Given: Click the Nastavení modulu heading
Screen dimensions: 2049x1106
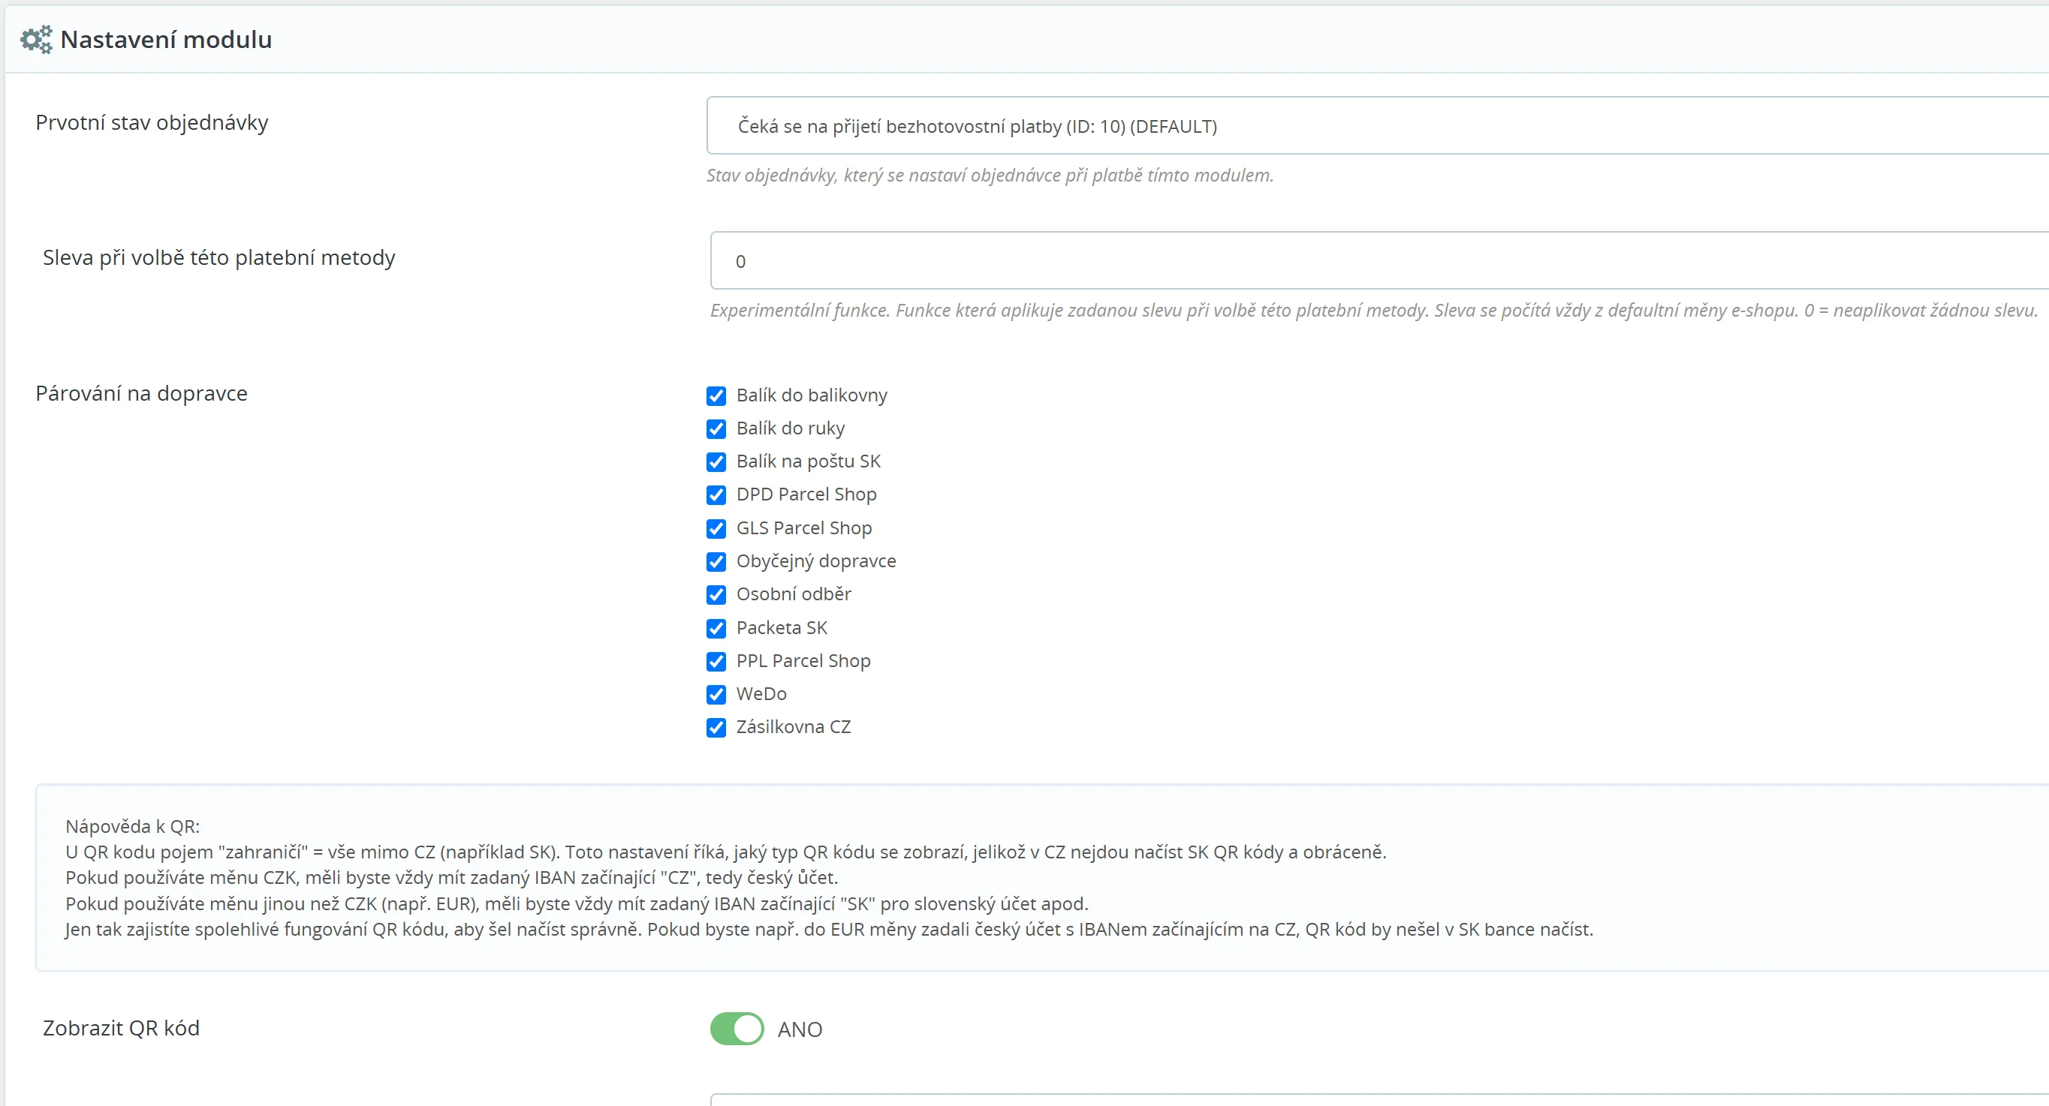Looking at the screenshot, I should point(165,40).
